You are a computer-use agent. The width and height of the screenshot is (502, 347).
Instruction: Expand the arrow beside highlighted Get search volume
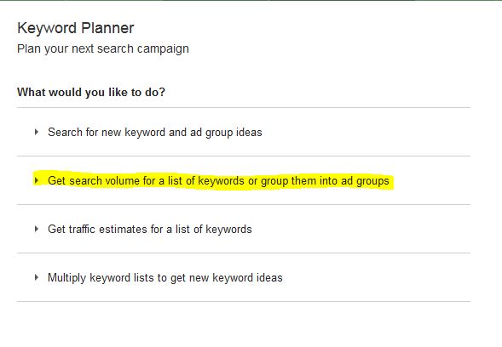(x=37, y=180)
